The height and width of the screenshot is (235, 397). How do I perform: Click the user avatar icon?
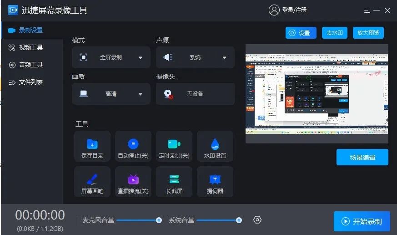pyautogui.click(x=274, y=10)
